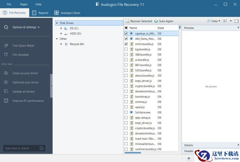Check the Solitaire.exe checkbox
The height and width of the screenshot is (162, 240).
coord(126,112)
